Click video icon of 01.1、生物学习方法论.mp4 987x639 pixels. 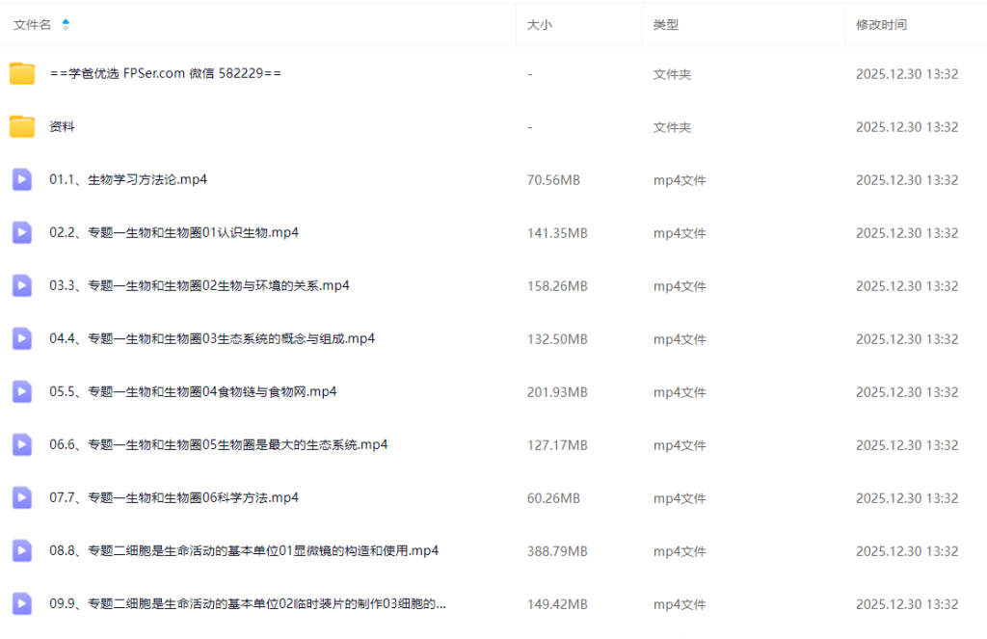click(x=22, y=179)
